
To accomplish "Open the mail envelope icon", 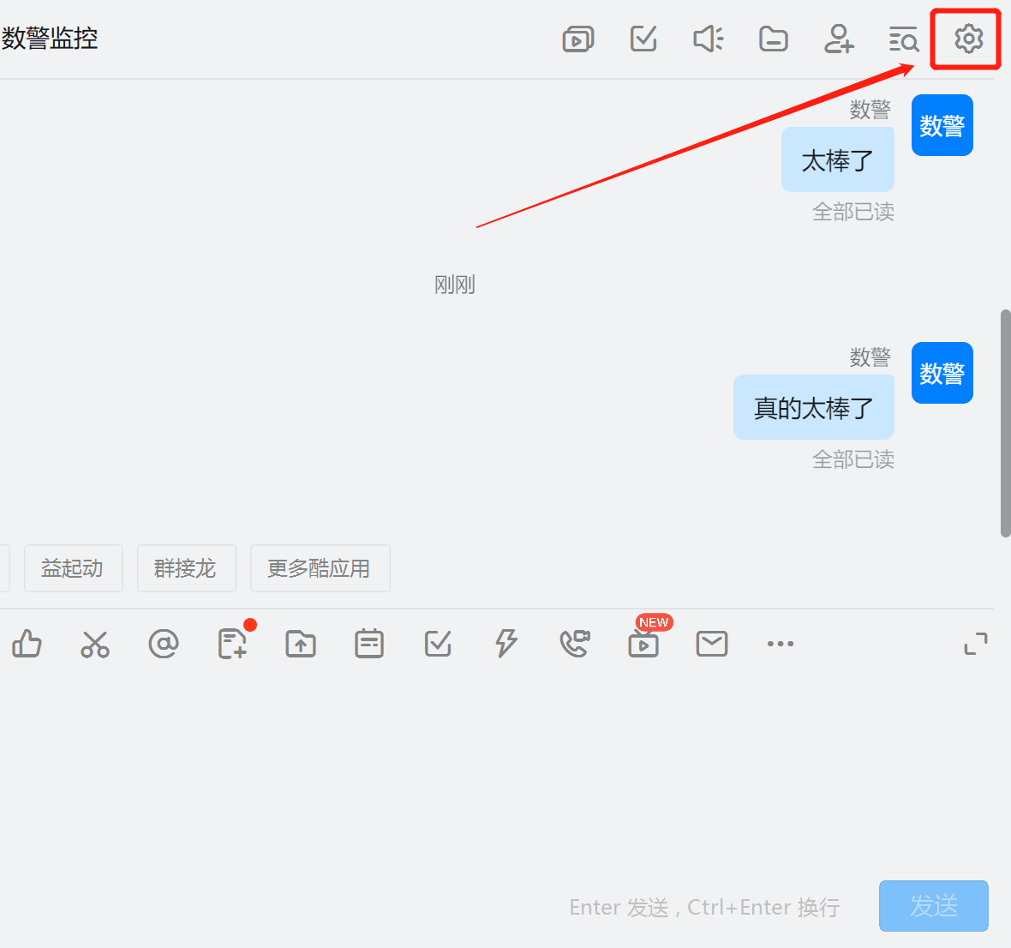I will [x=712, y=644].
